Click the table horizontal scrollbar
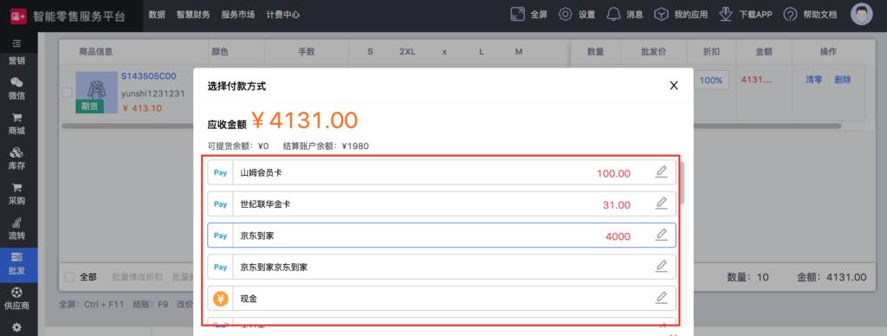 click(450, 126)
